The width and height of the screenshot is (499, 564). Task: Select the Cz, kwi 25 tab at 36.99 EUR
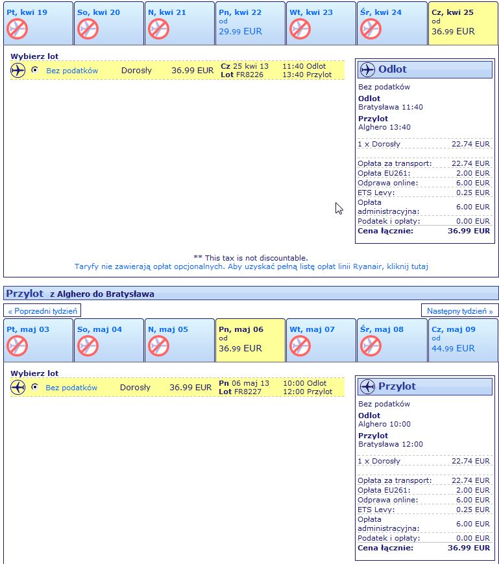(x=463, y=23)
